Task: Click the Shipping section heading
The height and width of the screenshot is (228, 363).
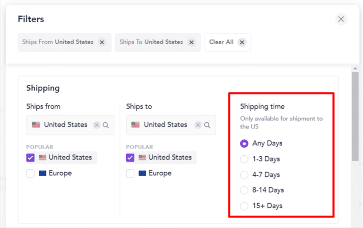Action: click(x=43, y=88)
